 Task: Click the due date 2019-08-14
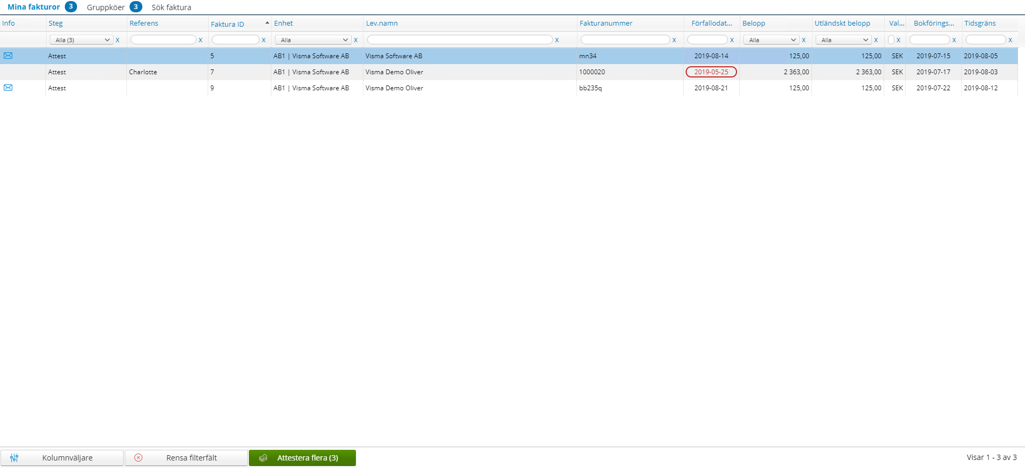711,56
